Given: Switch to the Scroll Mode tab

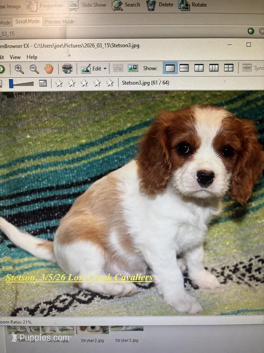Looking at the screenshot, I should tap(27, 21).
